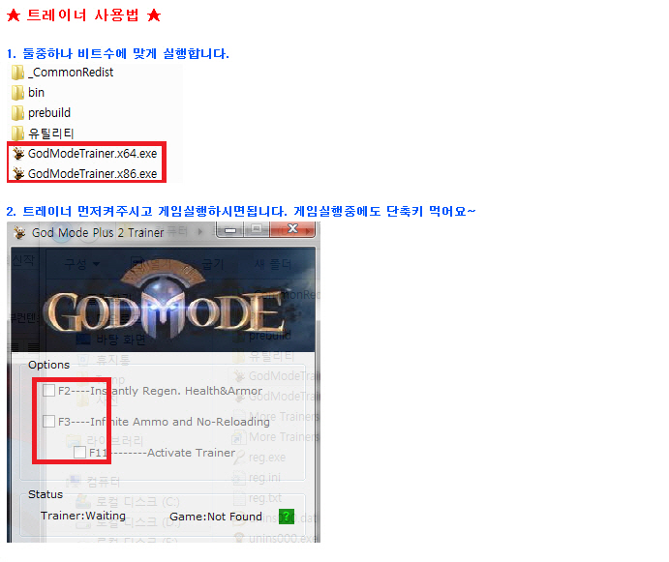
Task: Select the bin folder name
Action: click(36, 93)
